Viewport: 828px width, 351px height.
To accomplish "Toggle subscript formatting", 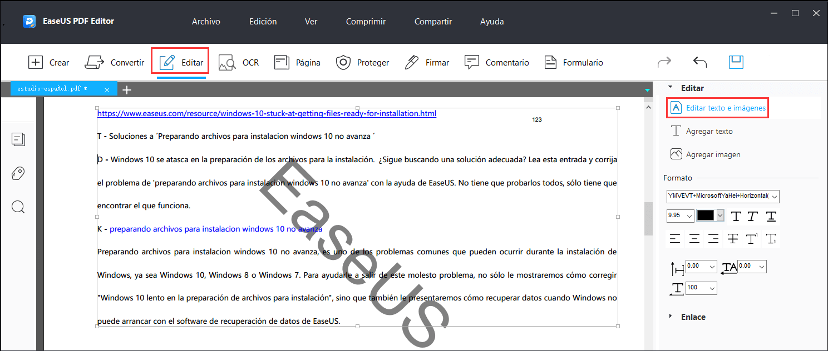I will 771,239.
